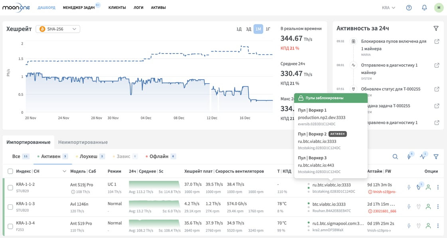Show Все miners filter
This screenshot has width=447, height=238.
click(x=20, y=157)
